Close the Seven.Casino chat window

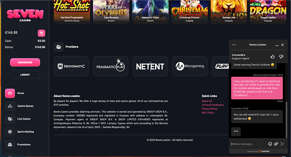click(x=282, y=45)
